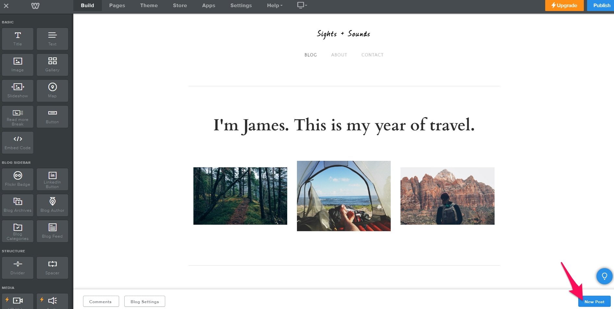Viewport: 614px width, 309px height.
Task: Select the forest trail photo
Action: pos(240,196)
